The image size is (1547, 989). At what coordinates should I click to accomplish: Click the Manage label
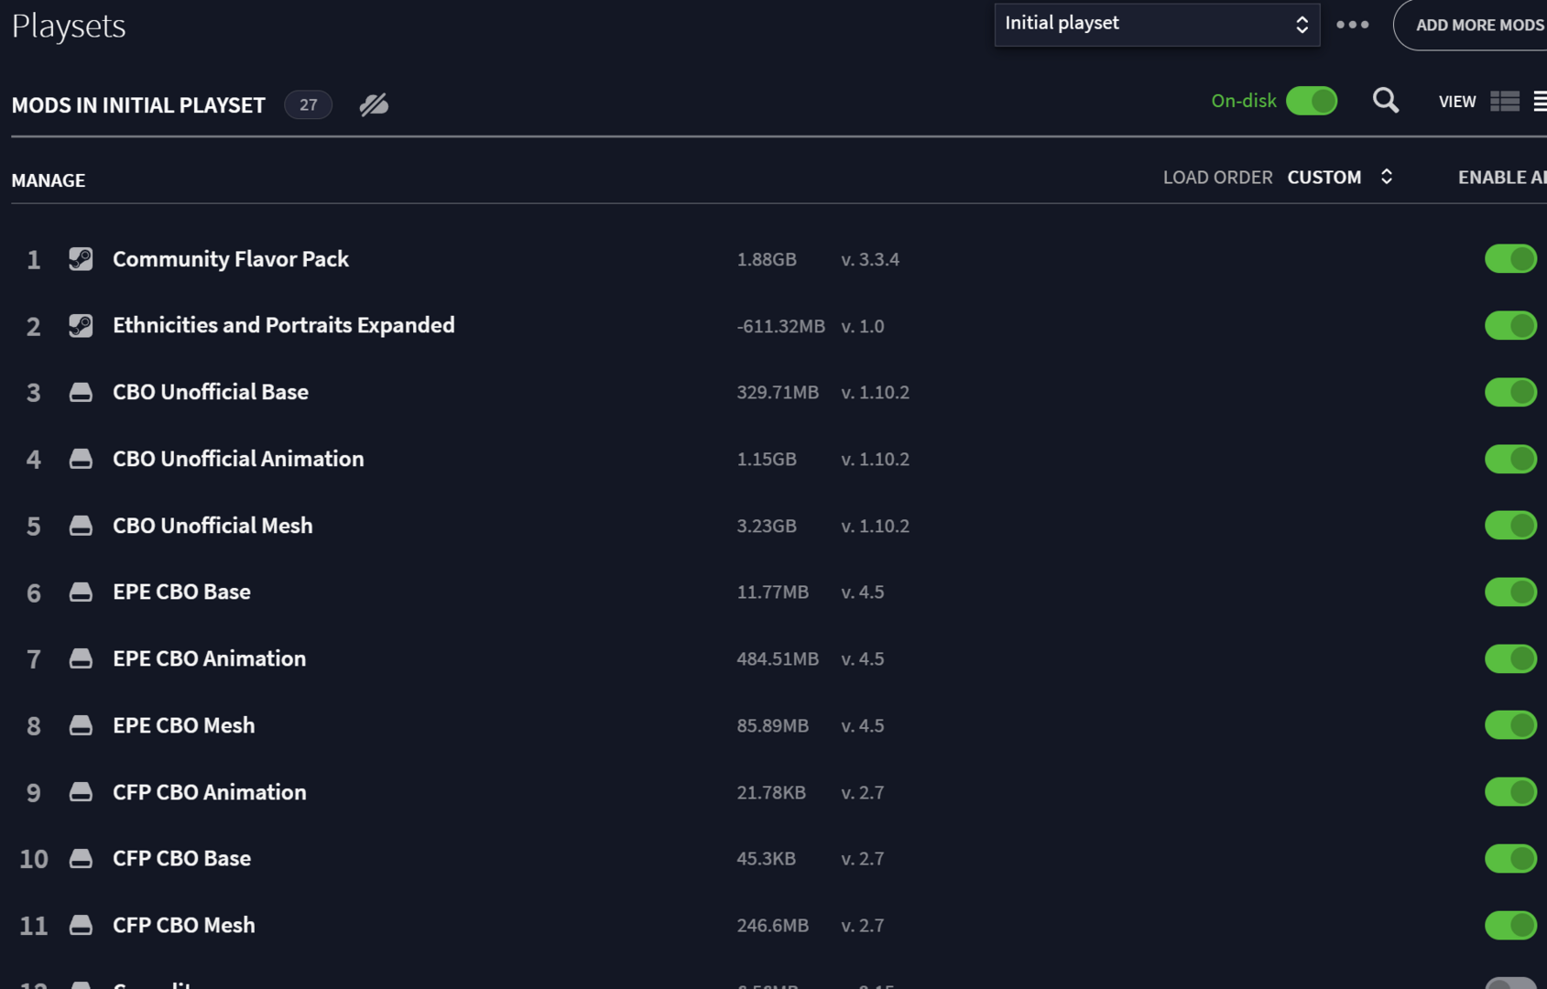coord(49,180)
